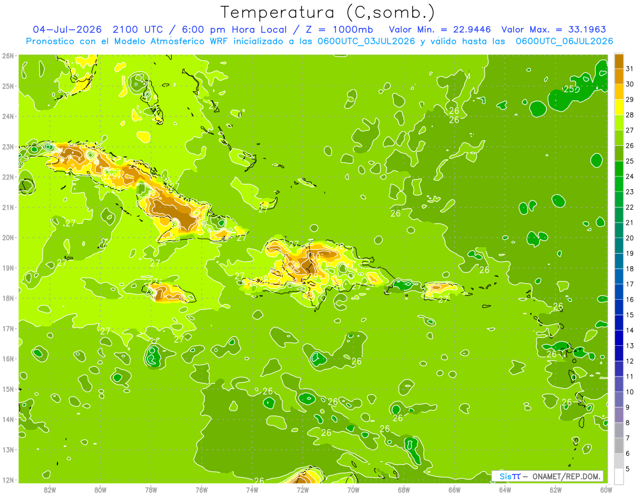
Task: Click the '12N' latitude axis label
Action: [8, 480]
